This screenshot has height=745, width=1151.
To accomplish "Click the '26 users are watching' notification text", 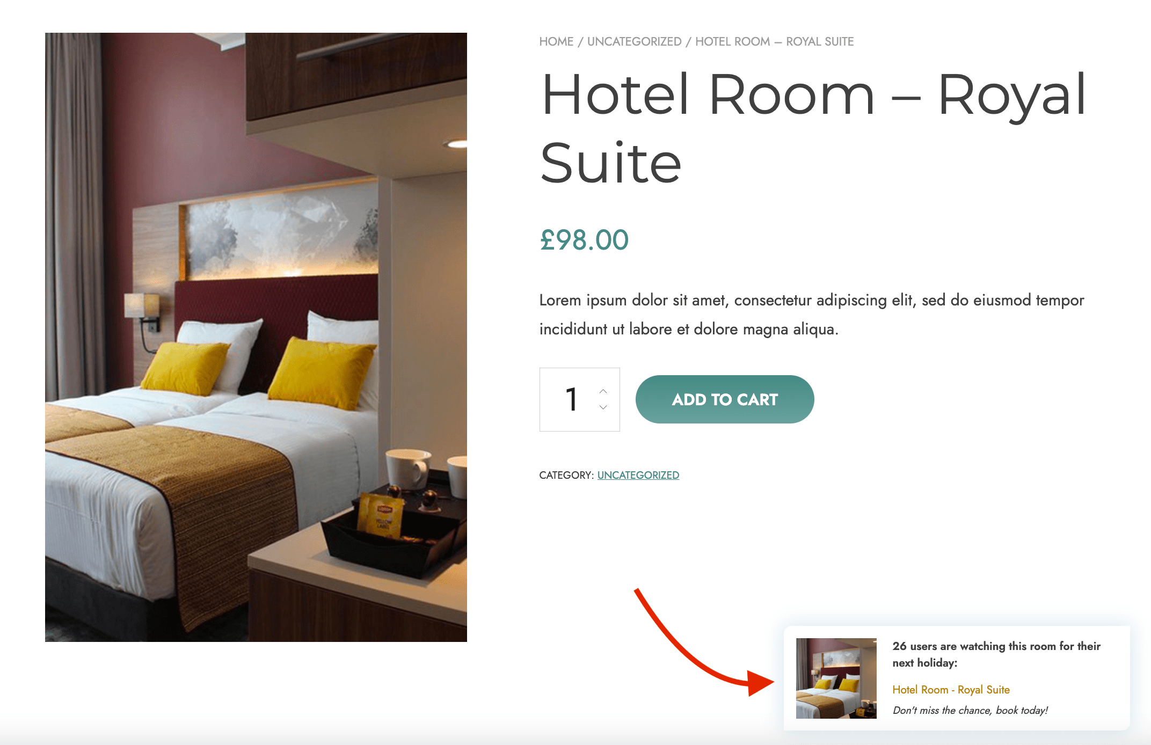I will 996,654.
